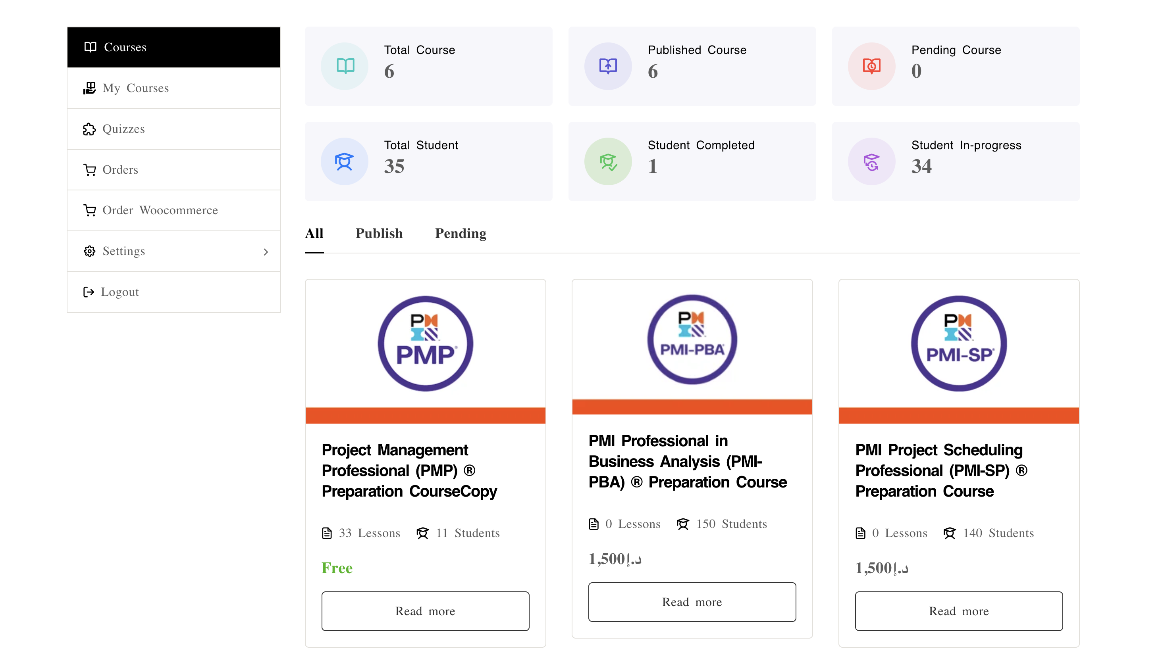Open My Courses in sidebar

(135, 88)
